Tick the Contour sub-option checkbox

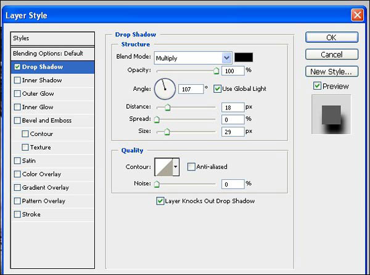pos(25,134)
